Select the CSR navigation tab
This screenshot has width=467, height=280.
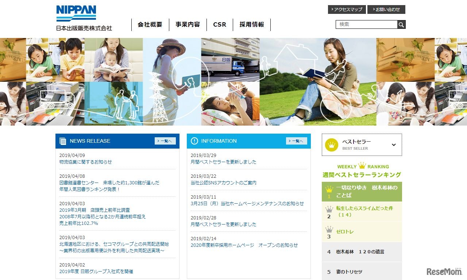[x=219, y=24]
